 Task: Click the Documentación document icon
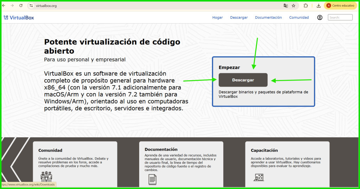pos(152,179)
